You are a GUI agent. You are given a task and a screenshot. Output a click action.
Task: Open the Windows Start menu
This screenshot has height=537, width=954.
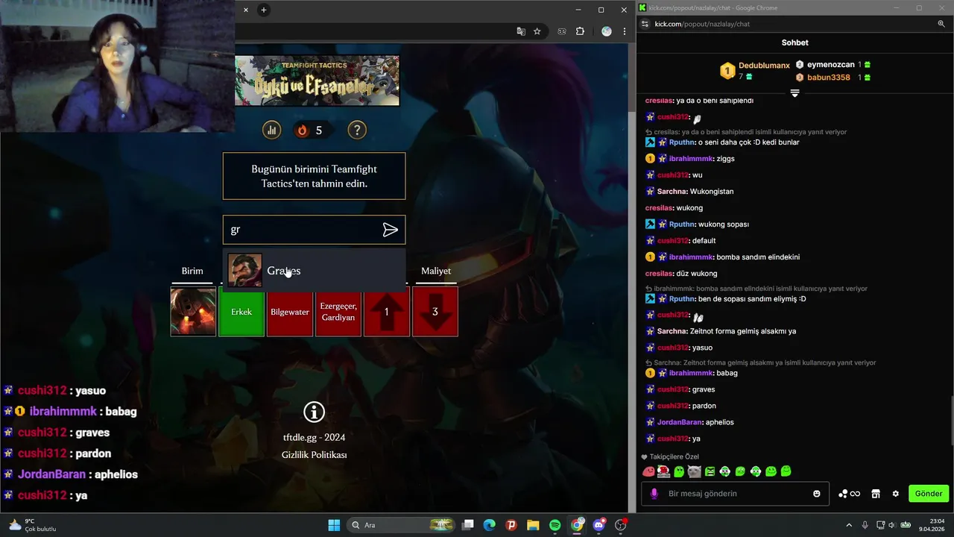point(334,525)
